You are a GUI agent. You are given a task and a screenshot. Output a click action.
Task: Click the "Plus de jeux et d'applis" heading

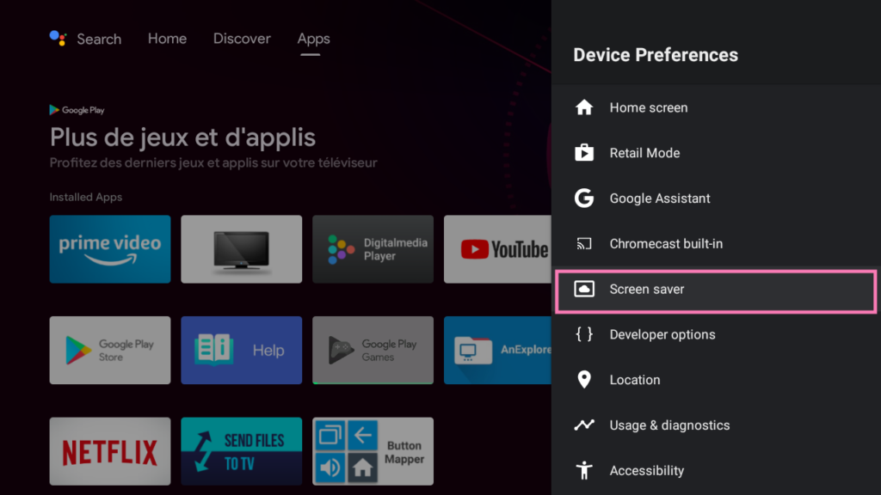(182, 137)
